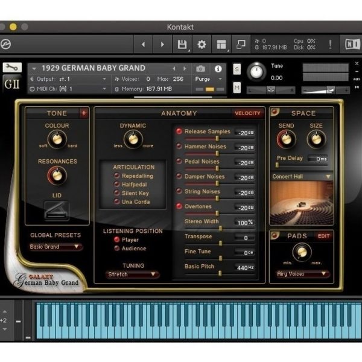362x362 pixels.
Task: Click the GII instrument logo
Action: click(x=12, y=84)
